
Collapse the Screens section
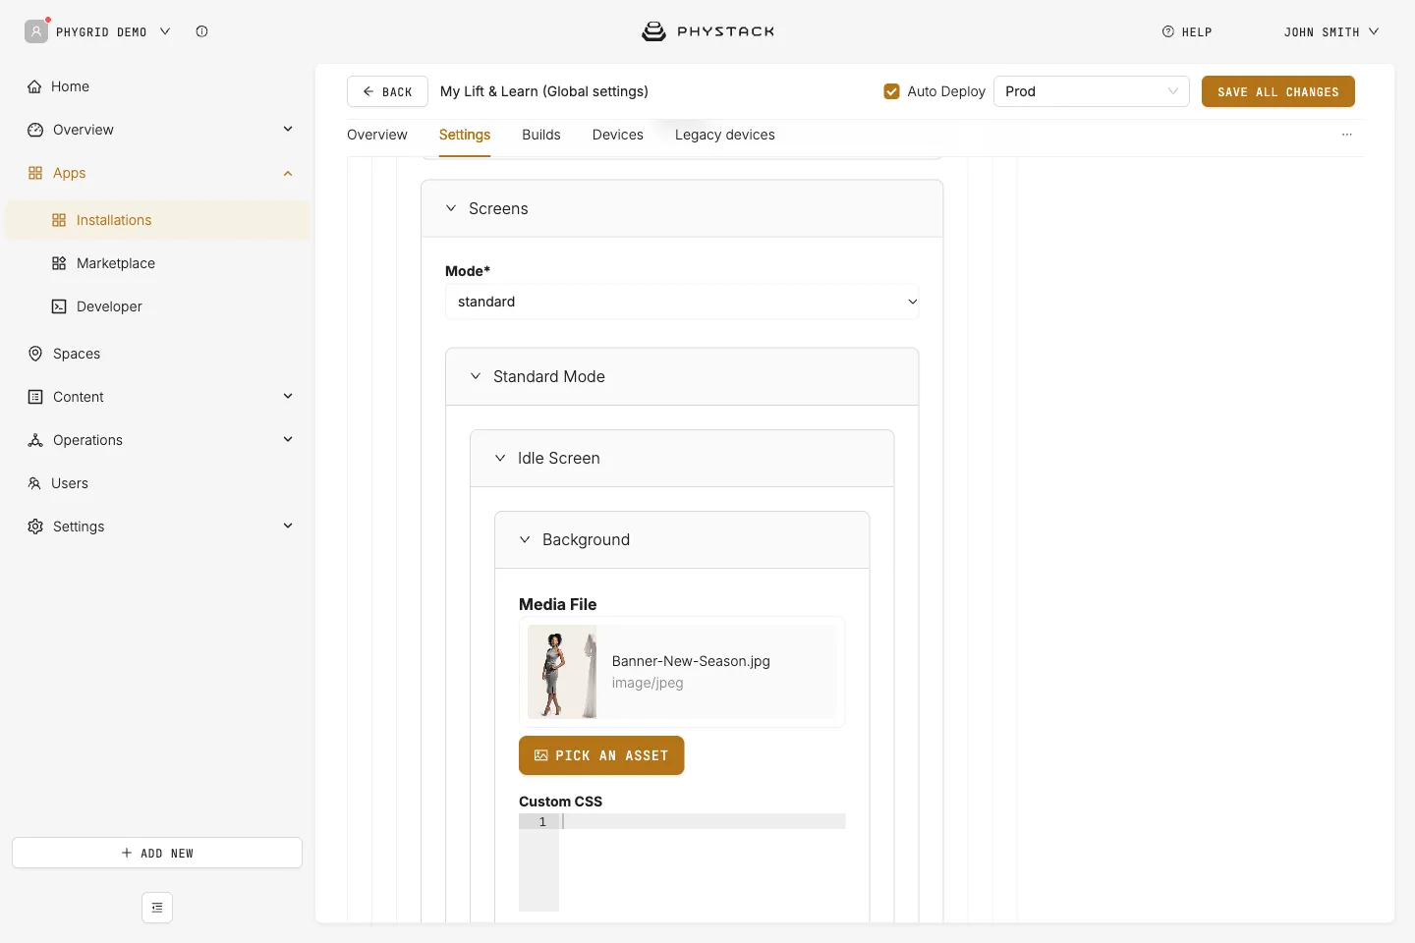click(x=451, y=208)
